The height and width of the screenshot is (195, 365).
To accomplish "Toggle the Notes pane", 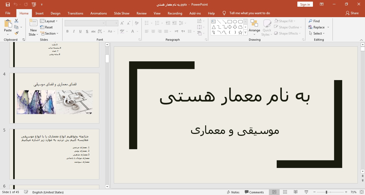I will click(233, 192).
